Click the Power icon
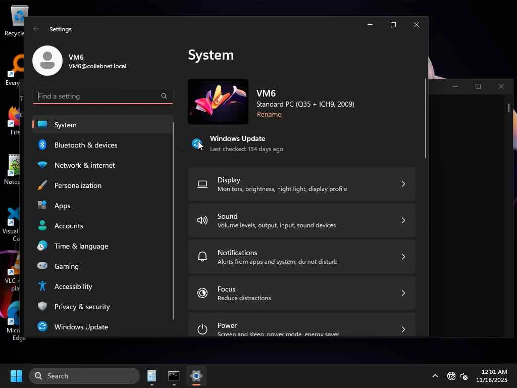Screen dimensions: 517x388 click(202, 329)
